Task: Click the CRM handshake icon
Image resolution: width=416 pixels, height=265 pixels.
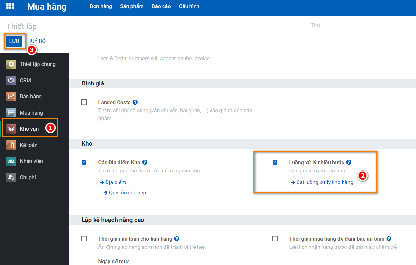Action: (11, 80)
